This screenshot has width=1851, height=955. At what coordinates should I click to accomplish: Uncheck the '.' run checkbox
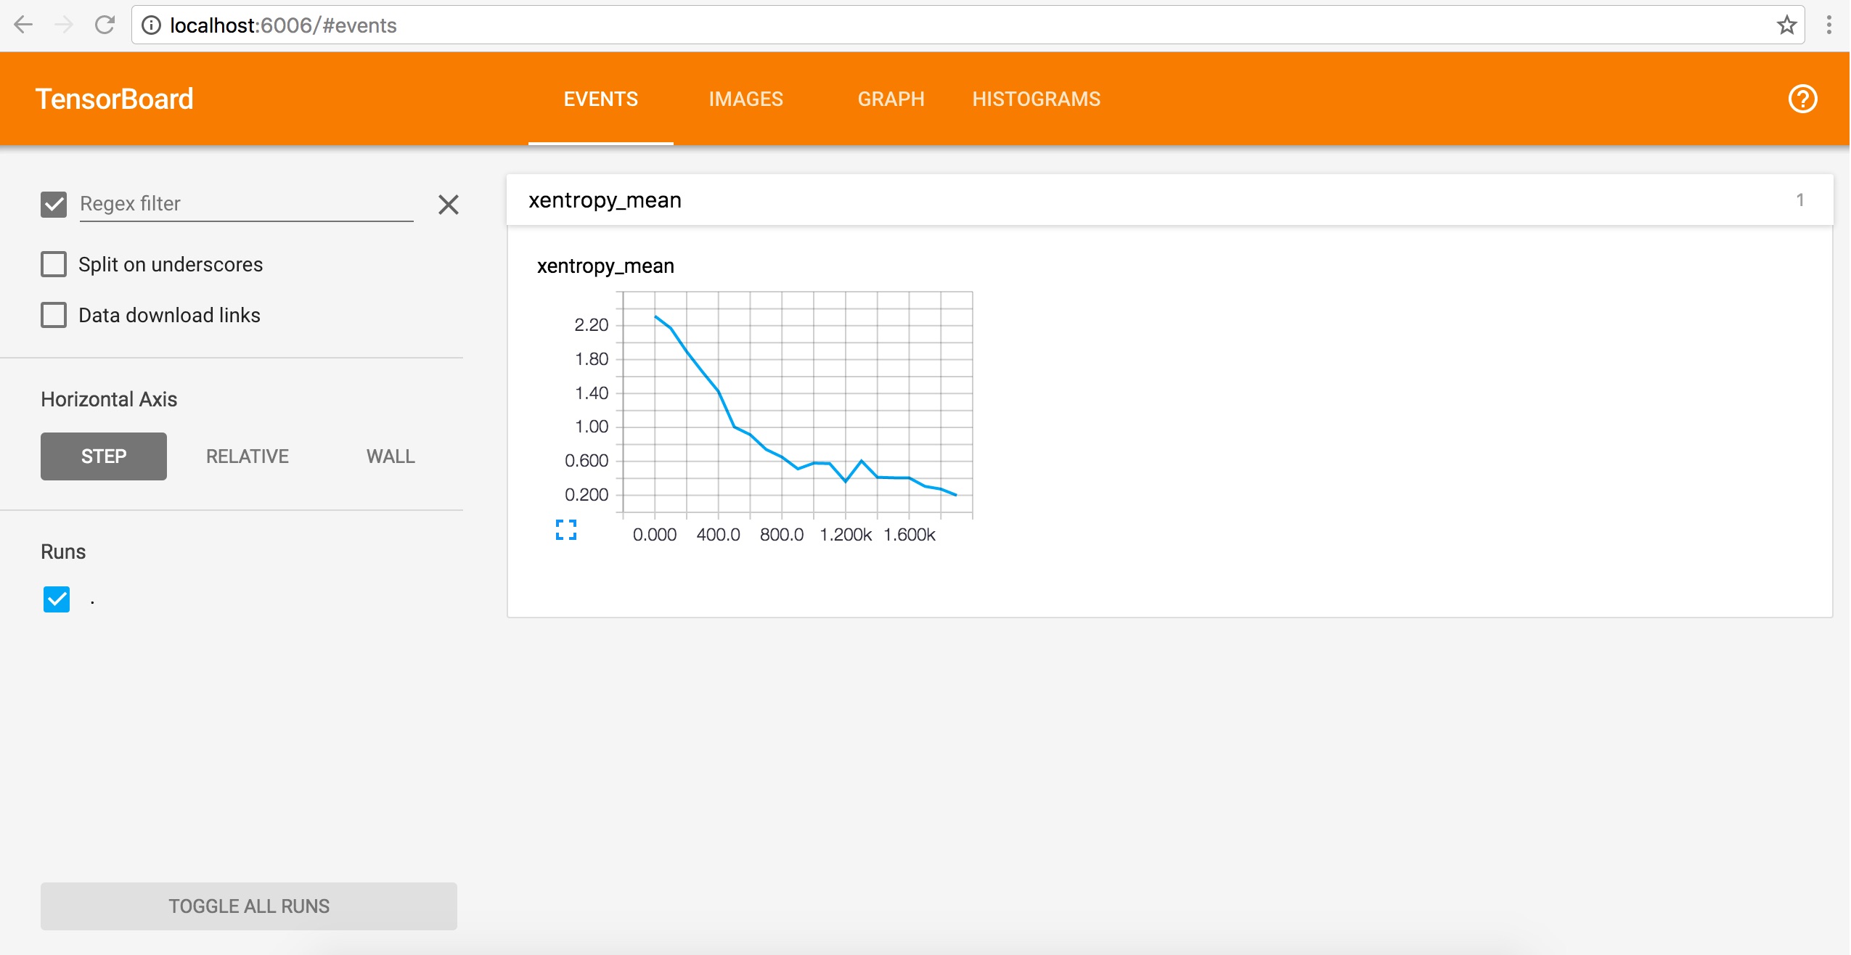point(57,599)
